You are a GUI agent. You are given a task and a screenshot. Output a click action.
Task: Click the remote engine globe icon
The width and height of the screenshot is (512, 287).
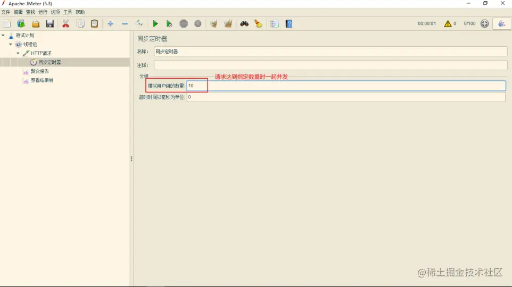coord(484,23)
